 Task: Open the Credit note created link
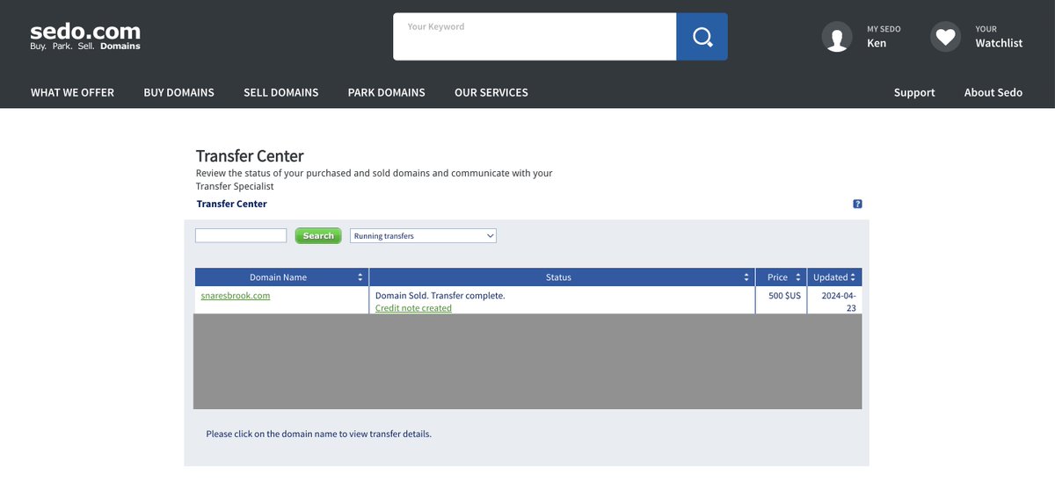(413, 308)
